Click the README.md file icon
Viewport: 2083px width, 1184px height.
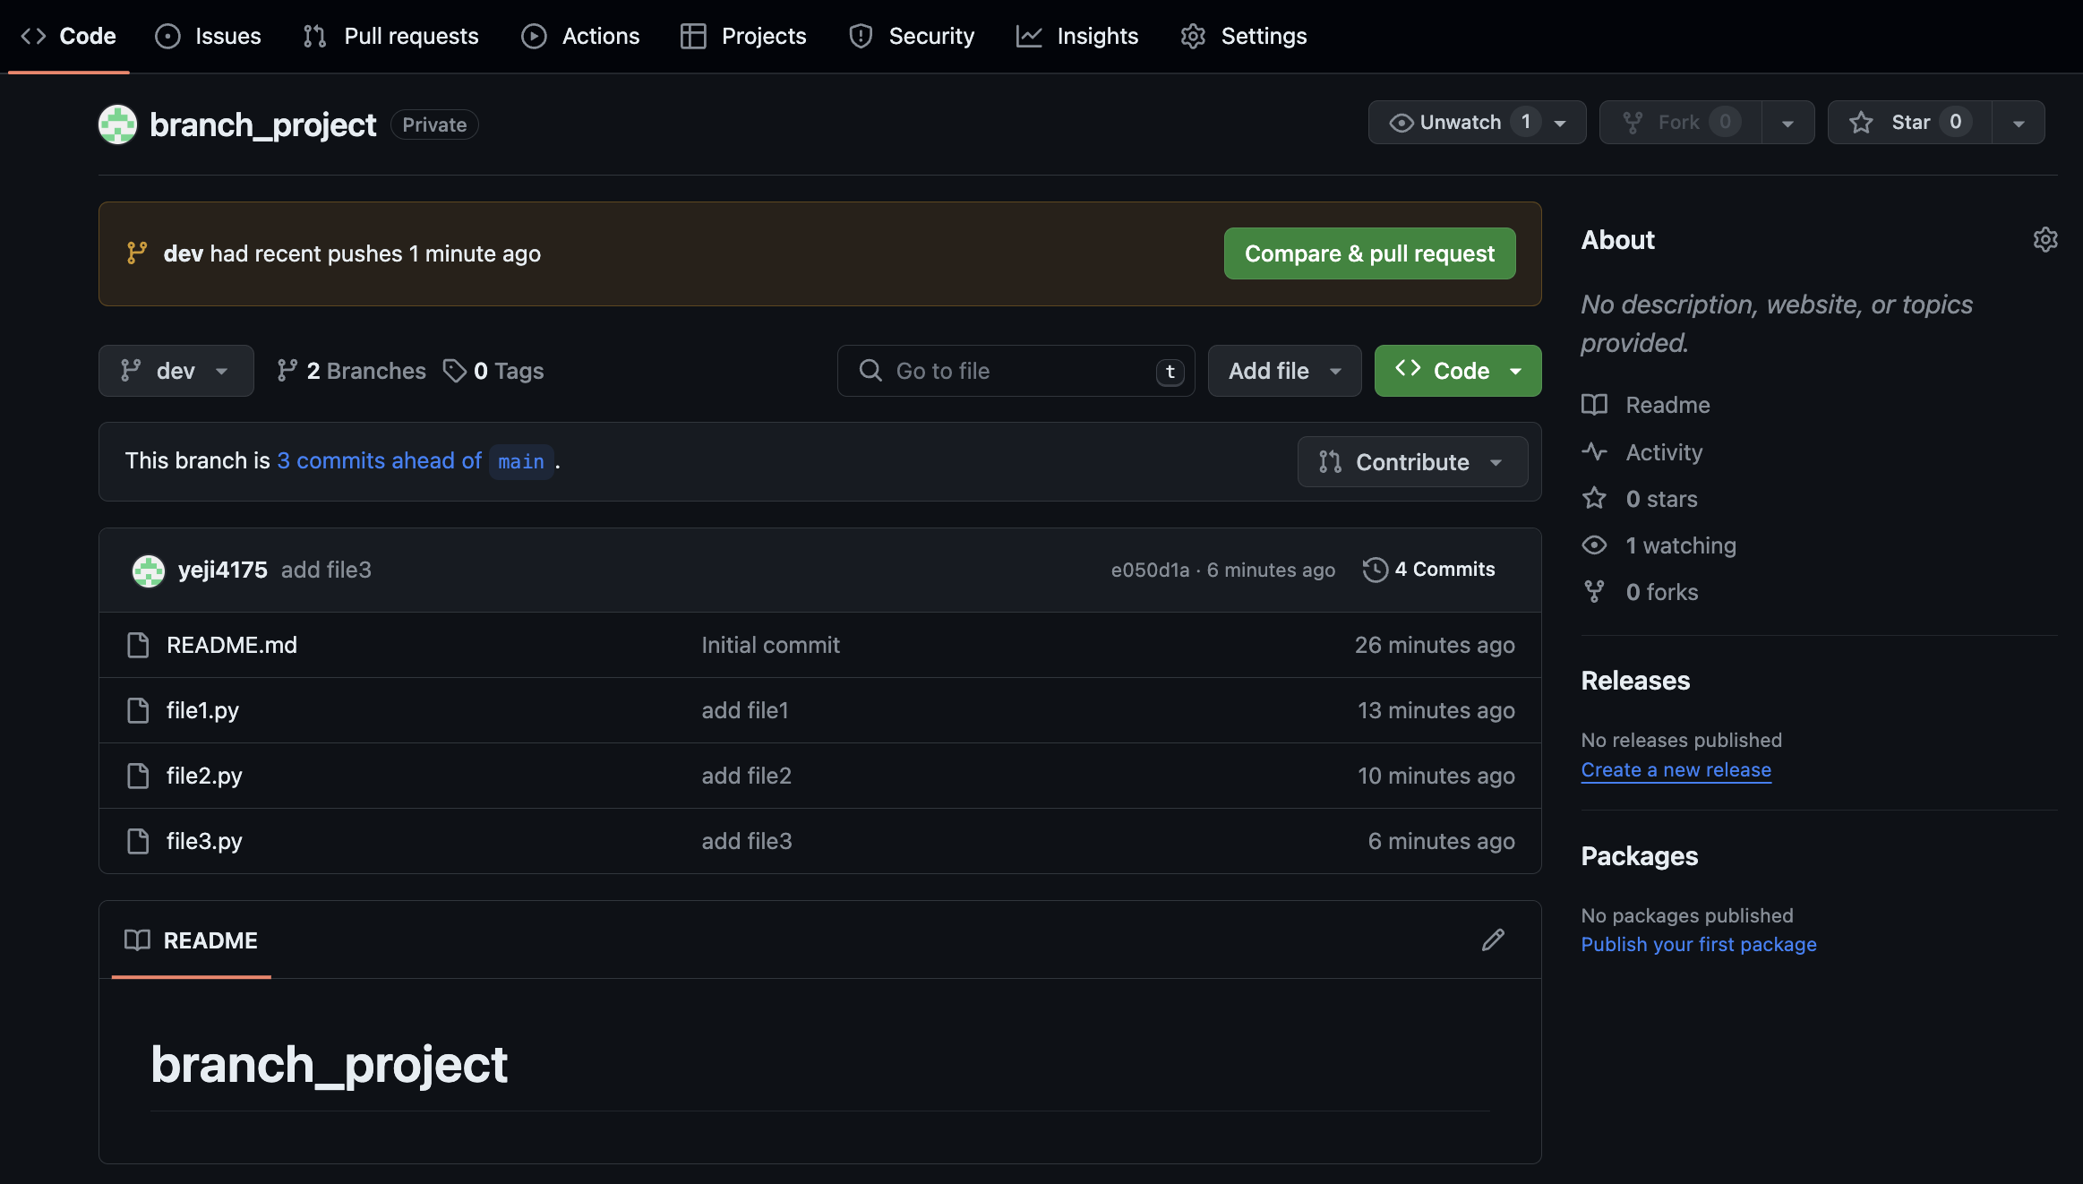coord(138,645)
